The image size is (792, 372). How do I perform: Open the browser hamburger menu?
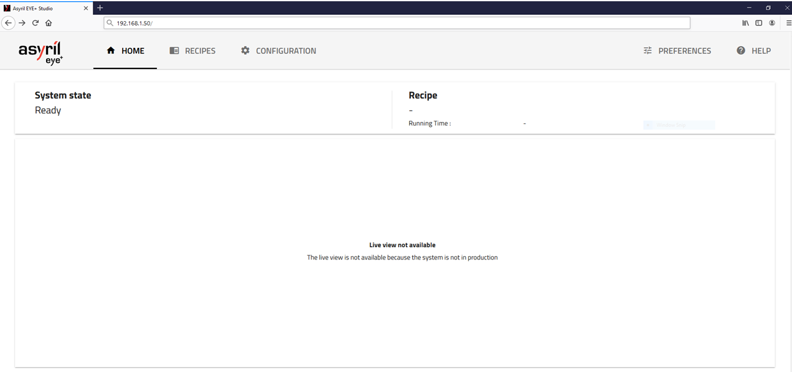click(788, 23)
